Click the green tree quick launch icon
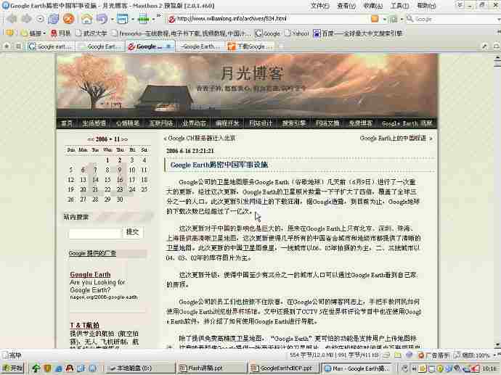Viewport: 501px width, 375px height. [36, 368]
